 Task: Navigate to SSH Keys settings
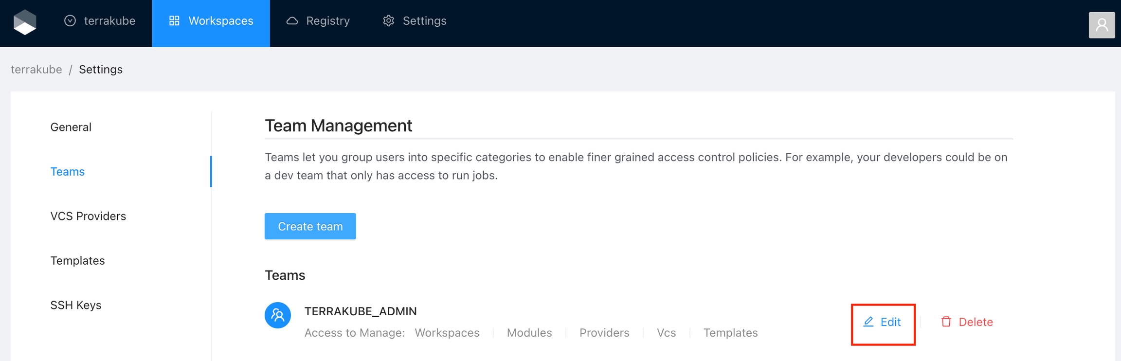point(76,305)
